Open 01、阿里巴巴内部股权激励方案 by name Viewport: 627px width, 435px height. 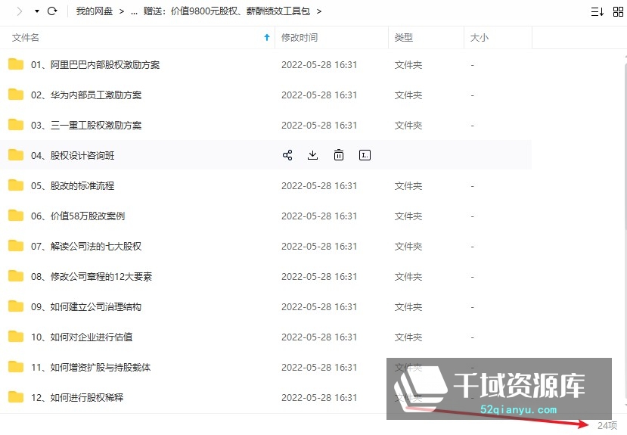click(x=95, y=65)
